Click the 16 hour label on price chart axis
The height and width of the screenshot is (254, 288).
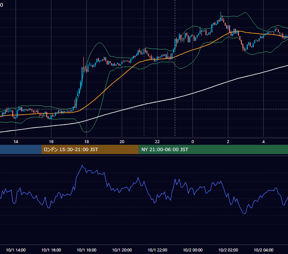51,142
